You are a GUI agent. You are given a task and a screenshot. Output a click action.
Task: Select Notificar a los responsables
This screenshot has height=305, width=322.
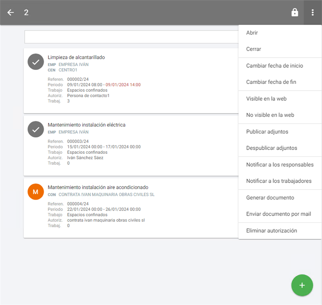pos(280,164)
